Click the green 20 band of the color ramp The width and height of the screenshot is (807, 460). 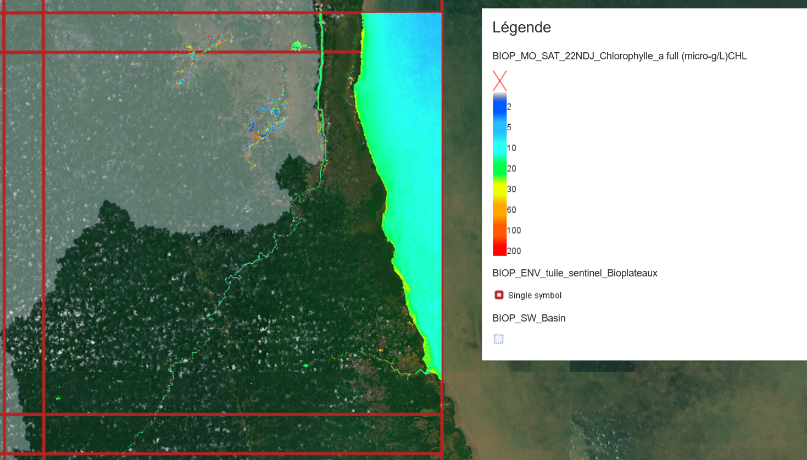coord(499,169)
